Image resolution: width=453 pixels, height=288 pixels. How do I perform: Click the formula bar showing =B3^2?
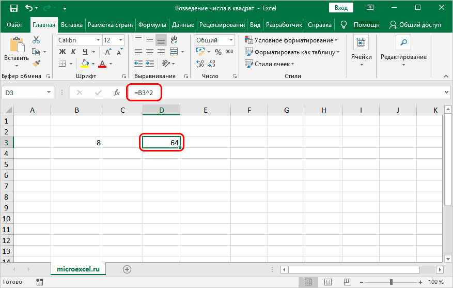tap(289, 93)
